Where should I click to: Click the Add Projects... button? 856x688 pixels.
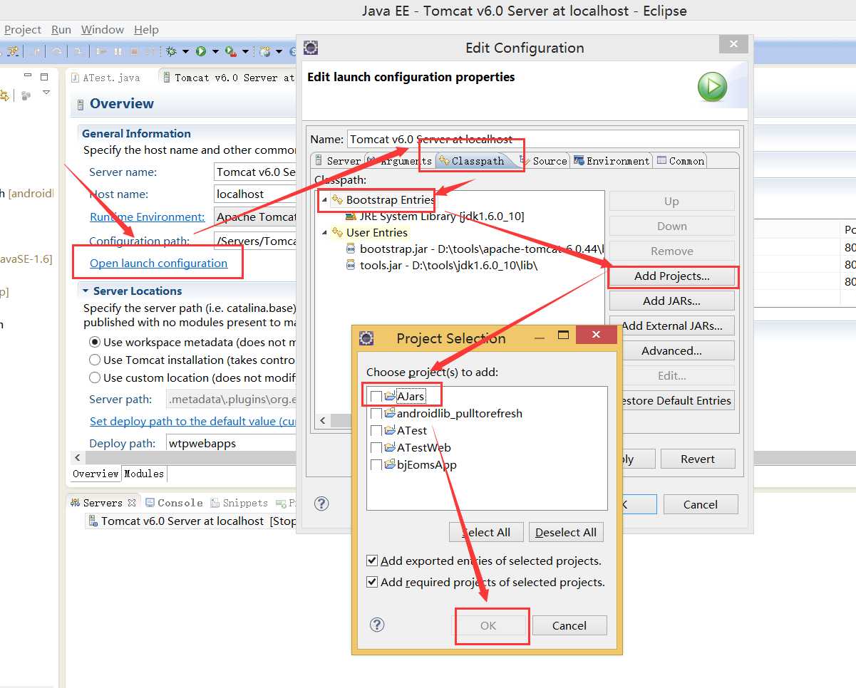click(672, 276)
